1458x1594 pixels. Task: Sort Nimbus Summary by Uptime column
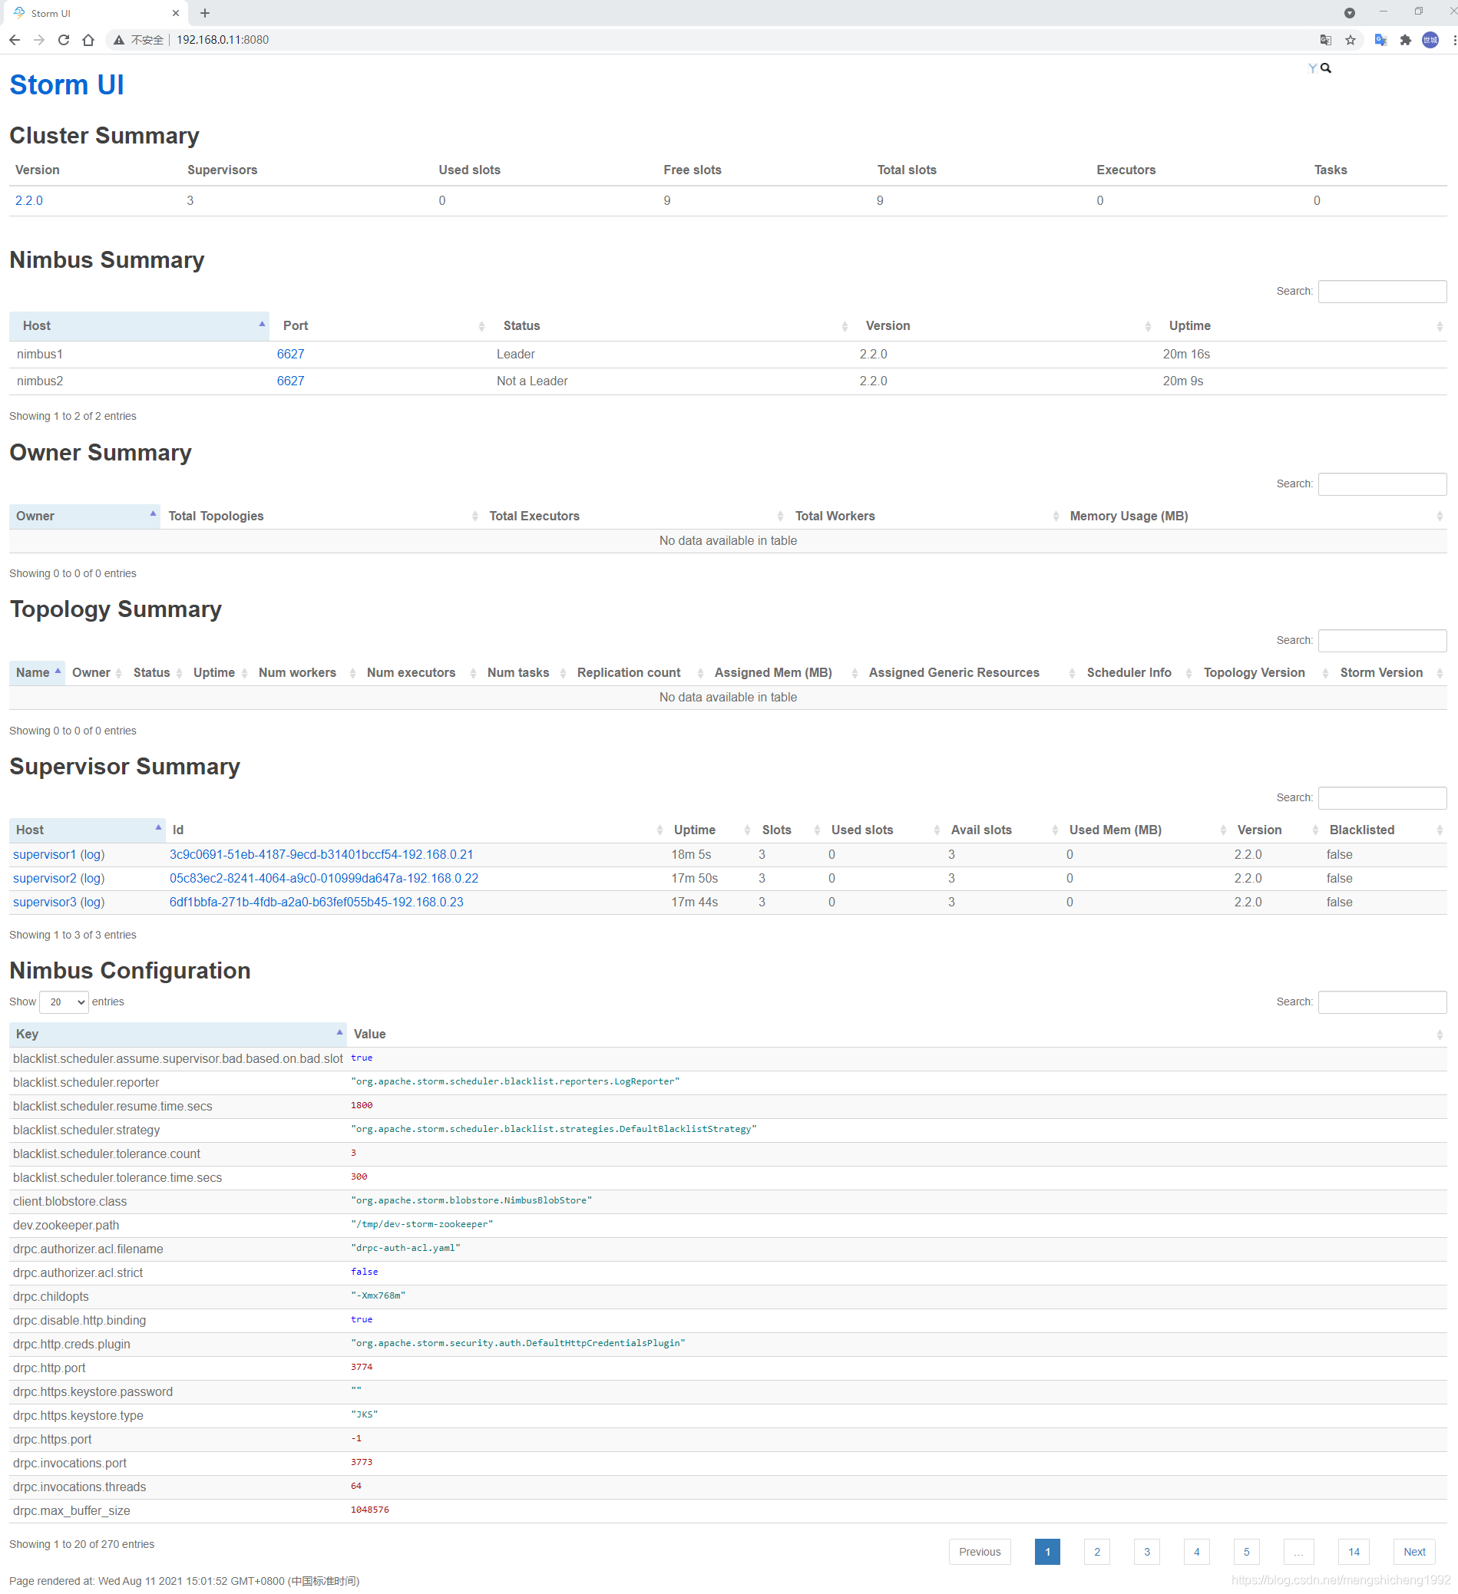[x=1301, y=325]
